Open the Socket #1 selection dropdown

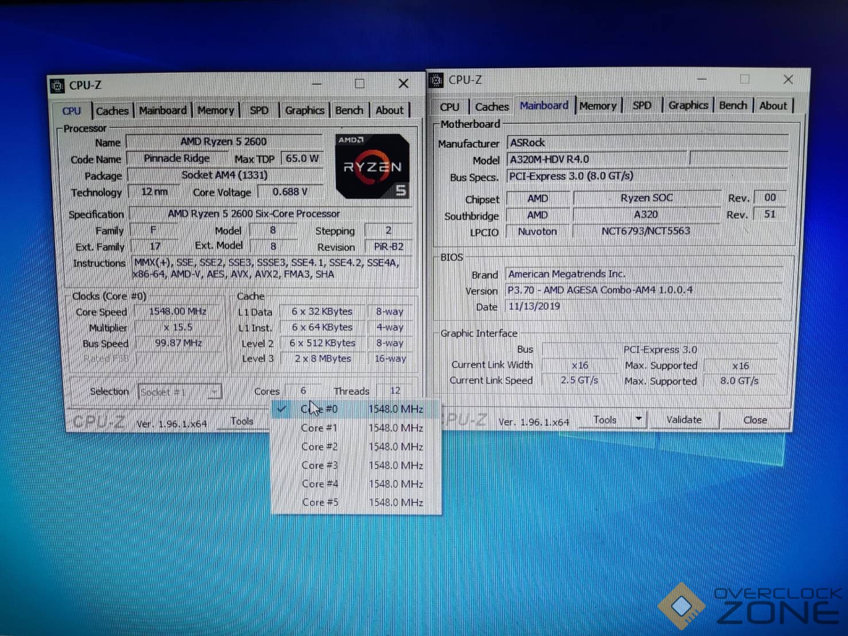[180, 392]
